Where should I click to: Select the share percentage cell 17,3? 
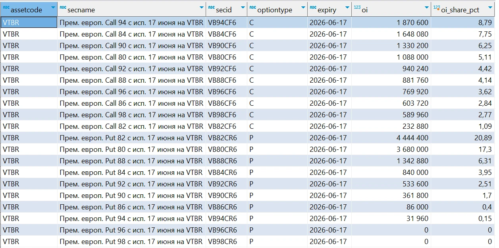[x=462, y=149]
